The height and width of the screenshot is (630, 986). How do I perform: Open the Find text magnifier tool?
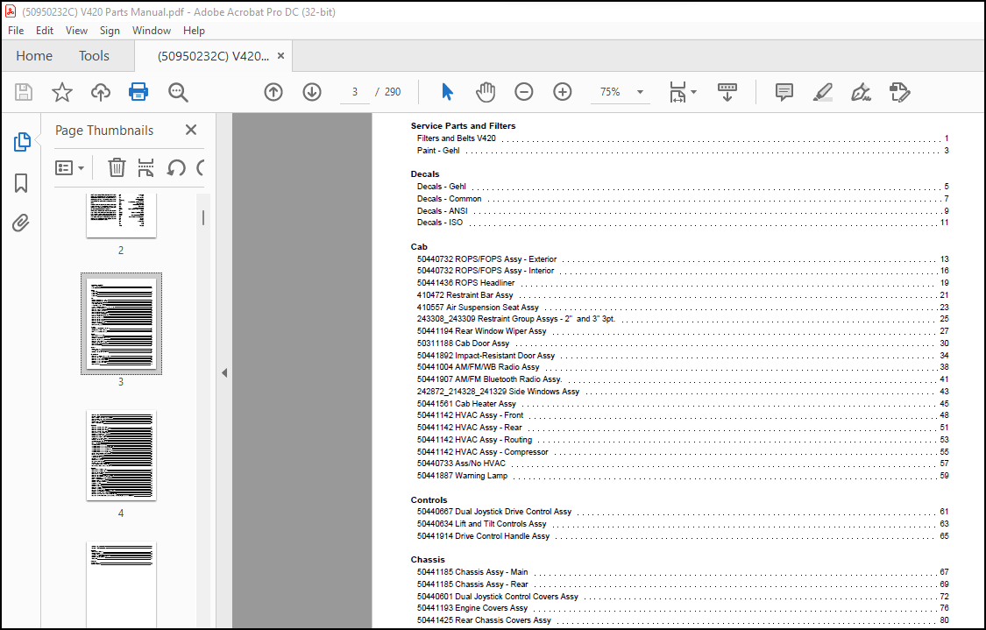[x=178, y=92]
